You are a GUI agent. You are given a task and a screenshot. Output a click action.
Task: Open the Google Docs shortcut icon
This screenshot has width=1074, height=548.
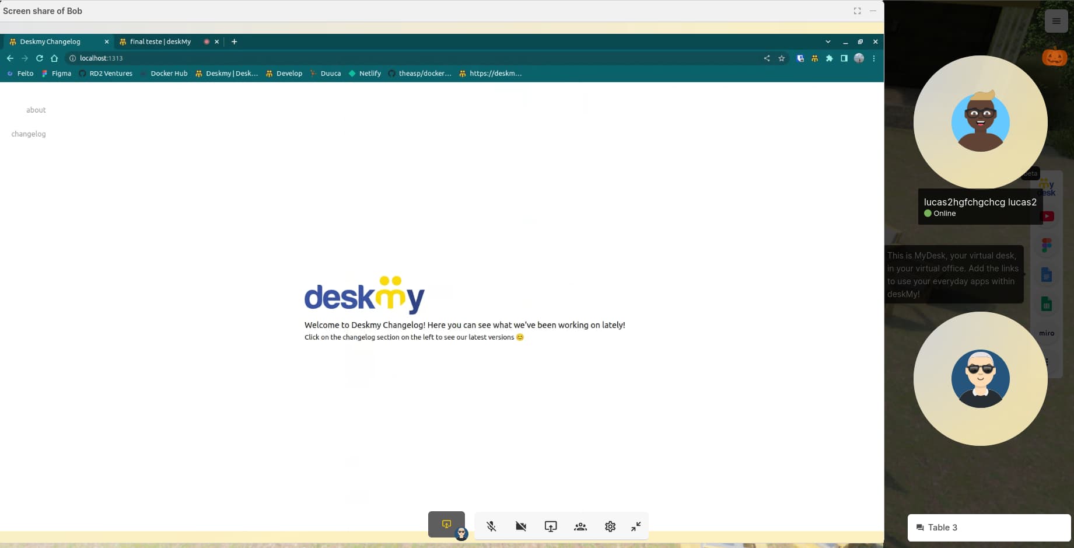(x=1047, y=275)
